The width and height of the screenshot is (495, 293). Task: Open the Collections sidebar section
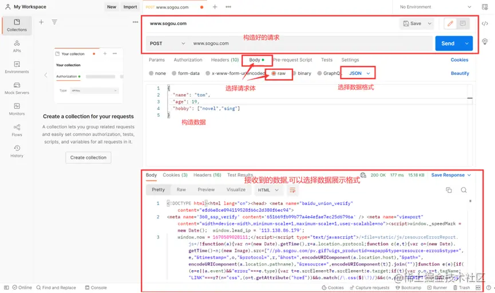coord(17,25)
